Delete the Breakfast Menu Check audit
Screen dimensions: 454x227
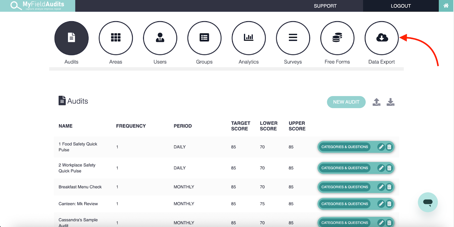389,187
